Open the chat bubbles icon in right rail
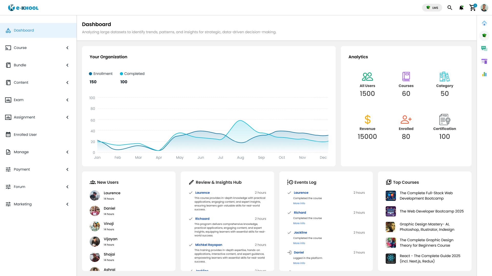This screenshot has width=492, height=276. pyautogui.click(x=484, y=48)
